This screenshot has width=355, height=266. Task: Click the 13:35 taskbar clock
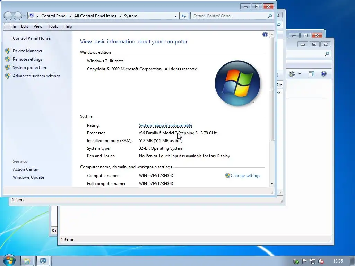[338, 261]
